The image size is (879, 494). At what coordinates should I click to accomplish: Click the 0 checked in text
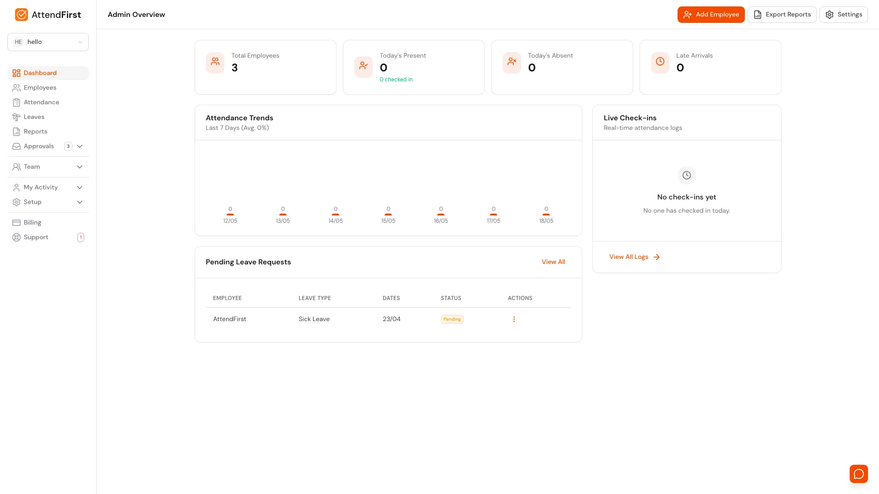[396, 80]
